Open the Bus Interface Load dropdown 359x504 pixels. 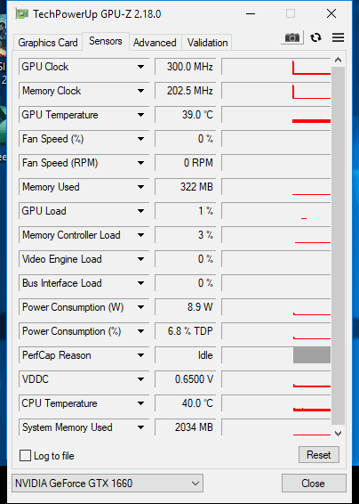coord(140,283)
